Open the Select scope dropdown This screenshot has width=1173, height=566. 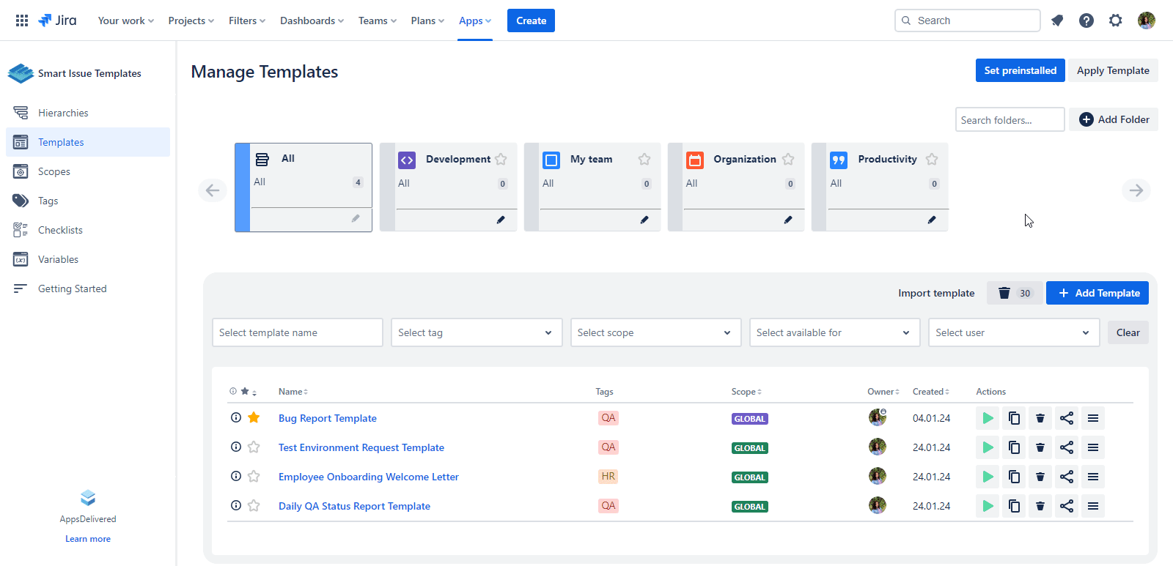(655, 332)
